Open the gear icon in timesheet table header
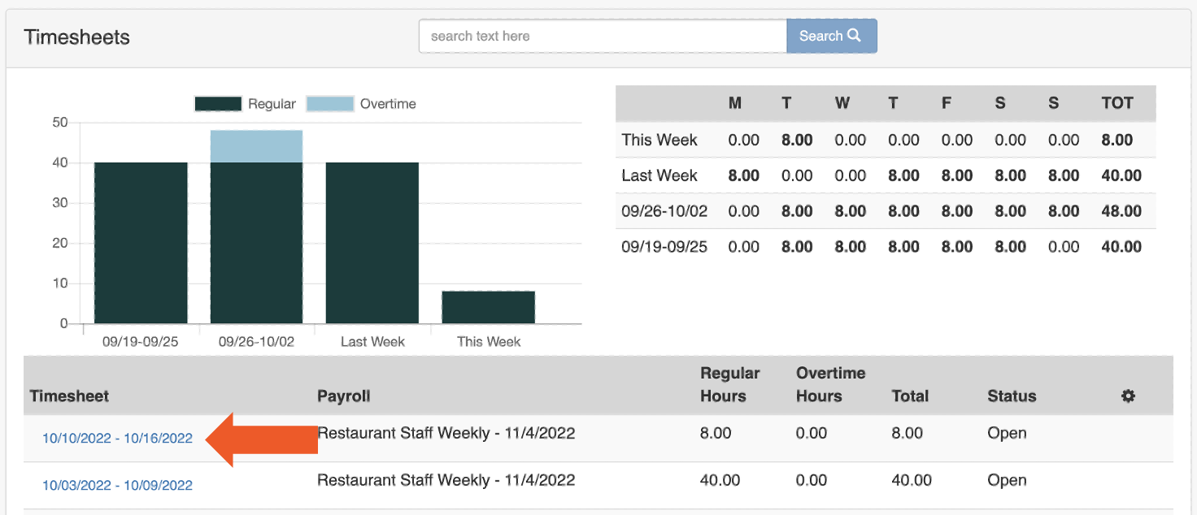 (1127, 396)
